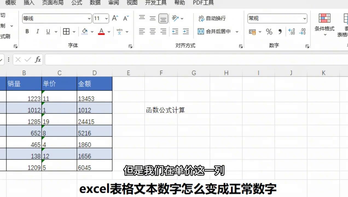This screenshot has height=197, width=348.
Task: Open text orientation options
Action: [175, 18]
